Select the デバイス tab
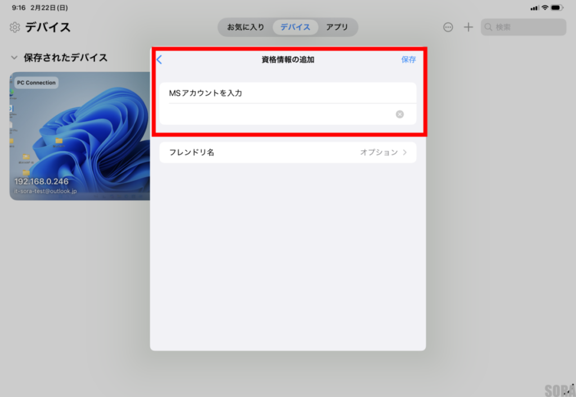Viewport: 576px width, 397px height. [295, 27]
